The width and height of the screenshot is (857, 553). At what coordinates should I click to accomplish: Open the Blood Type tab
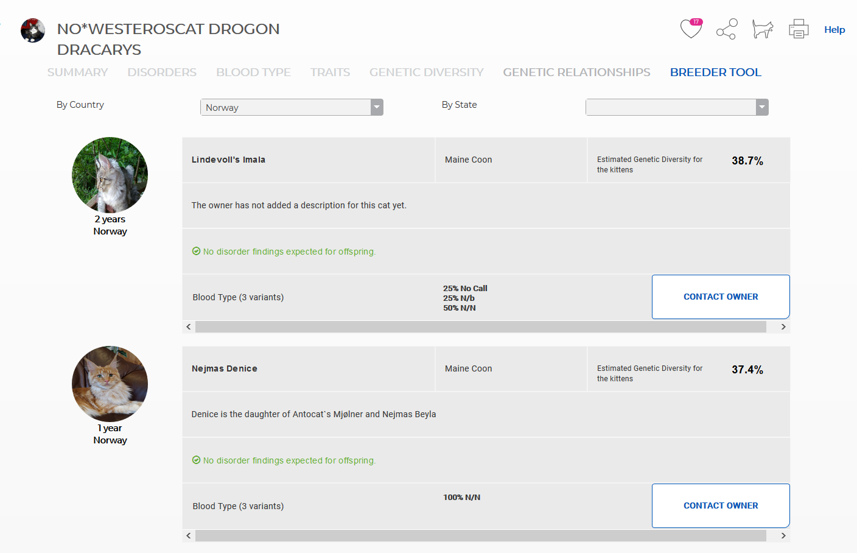tap(253, 72)
